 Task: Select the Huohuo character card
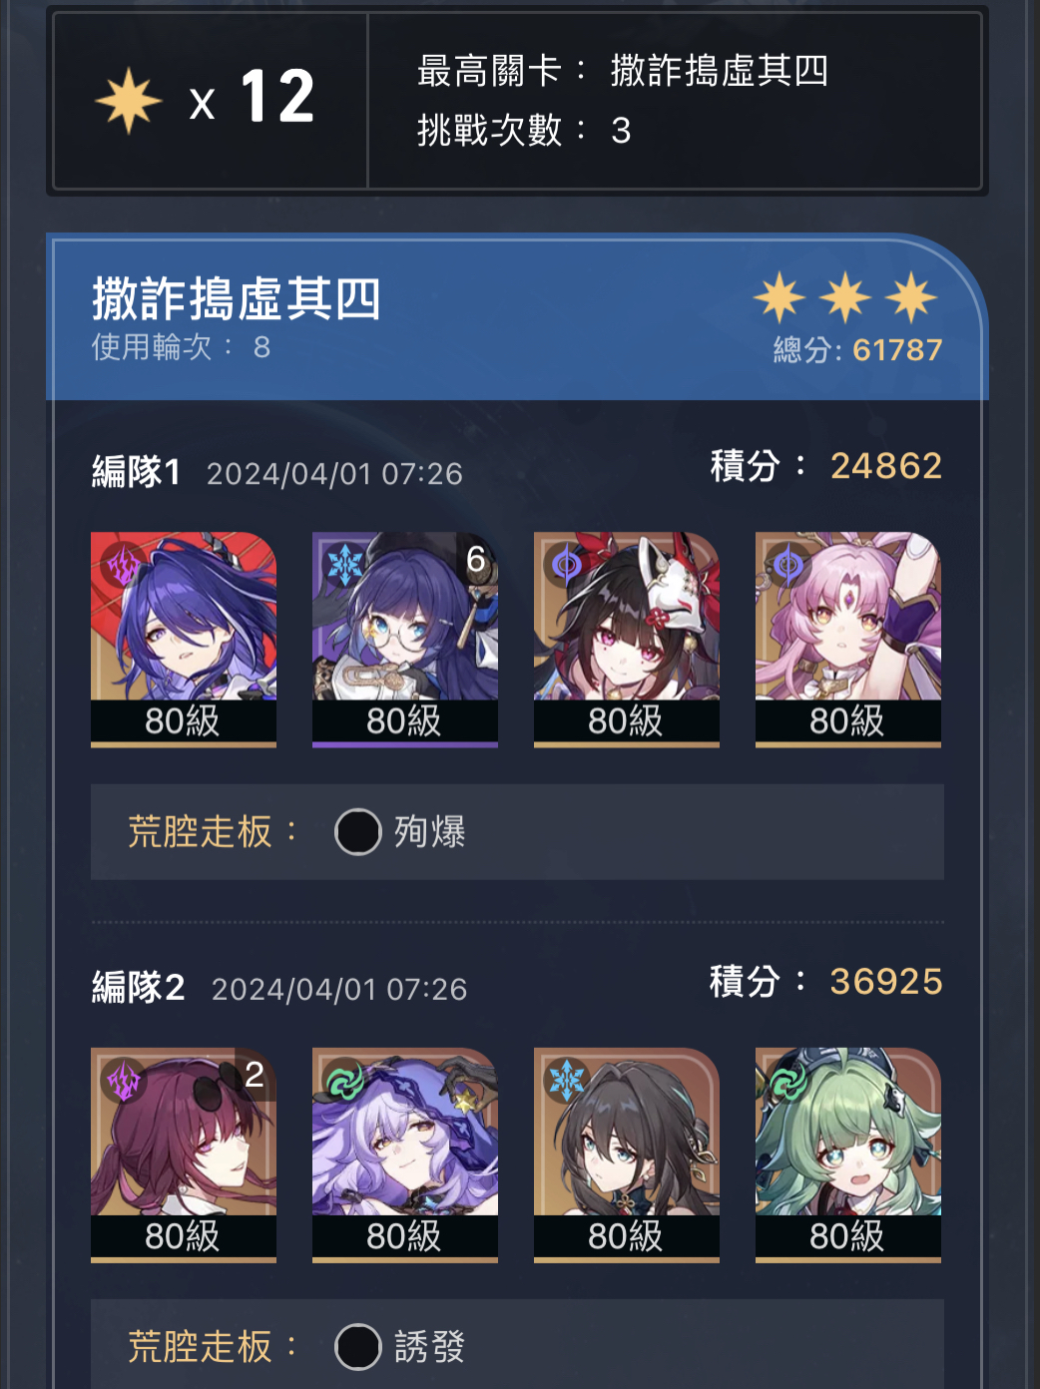point(848,1155)
